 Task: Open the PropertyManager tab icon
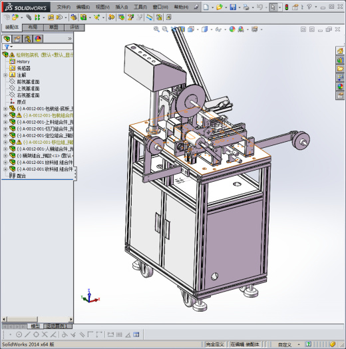[17, 39]
